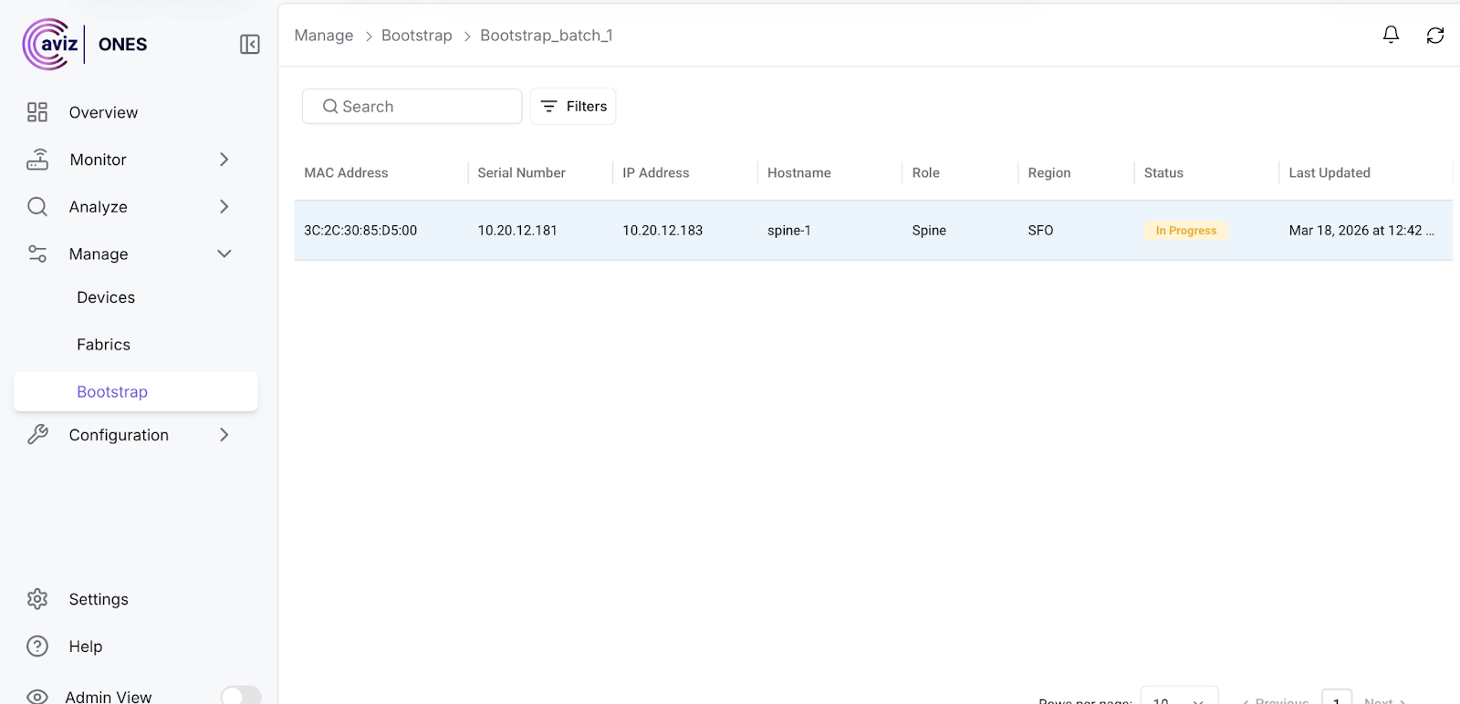Click the Settings gear icon
The height and width of the screenshot is (704, 1460).
point(37,599)
